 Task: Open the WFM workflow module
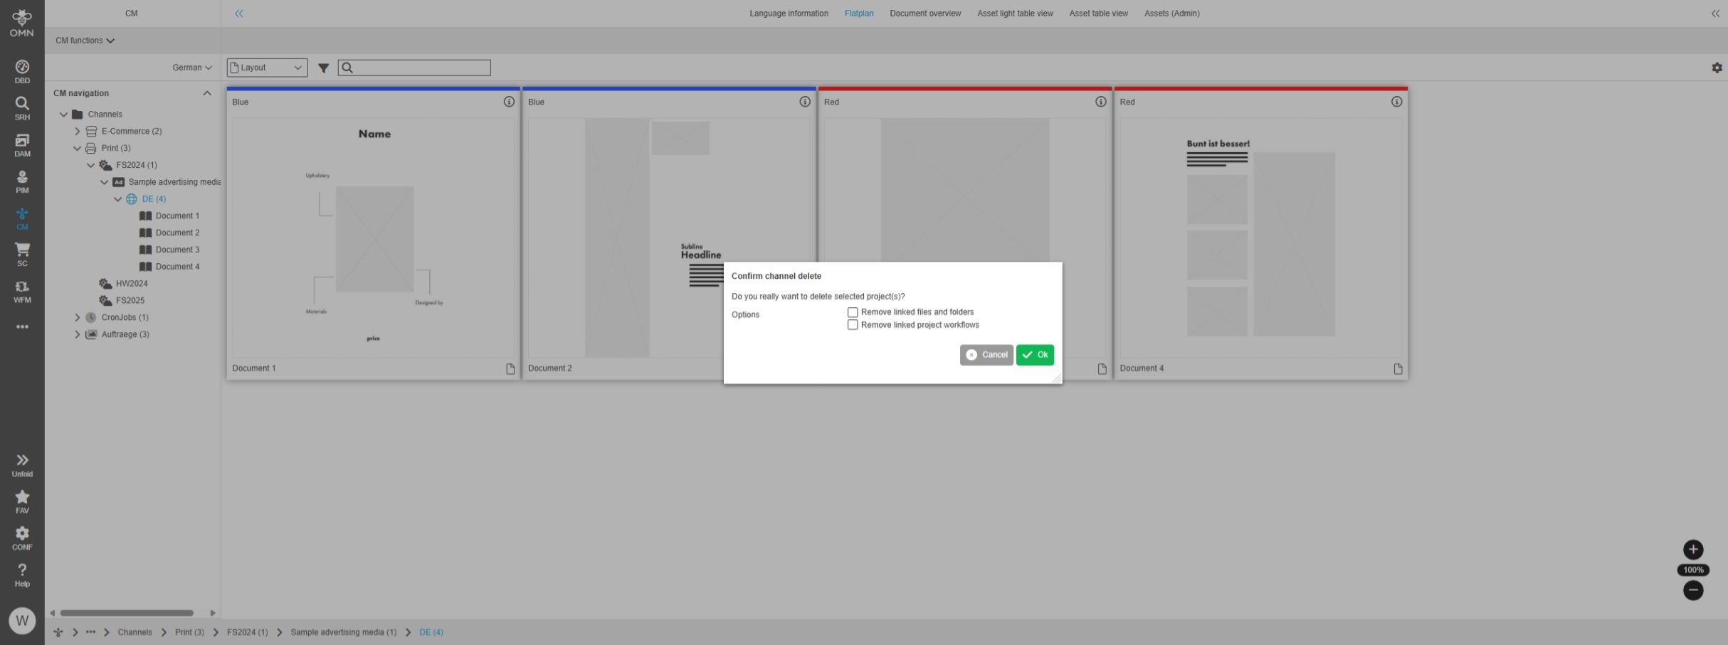[22, 292]
